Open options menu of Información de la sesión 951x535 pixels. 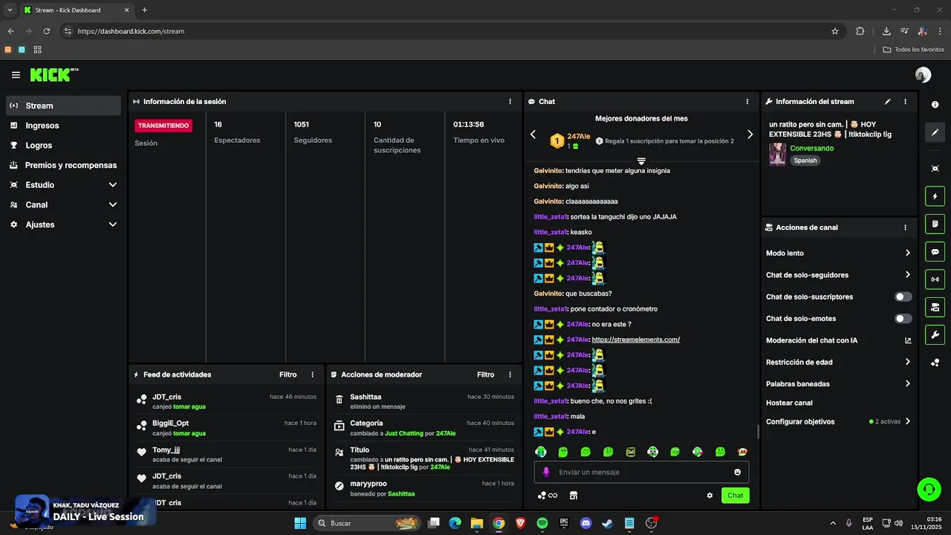point(510,102)
